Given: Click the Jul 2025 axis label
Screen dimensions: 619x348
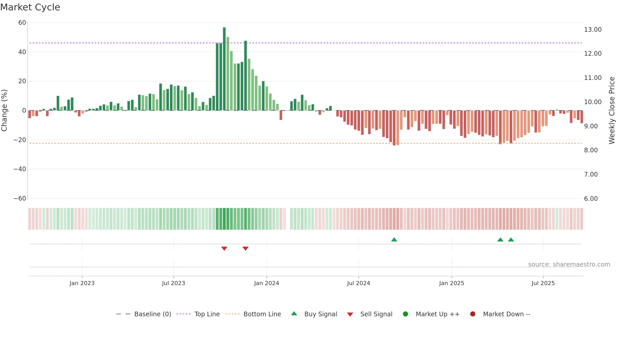Looking at the screenshot, I should click(x=543, y=283).
